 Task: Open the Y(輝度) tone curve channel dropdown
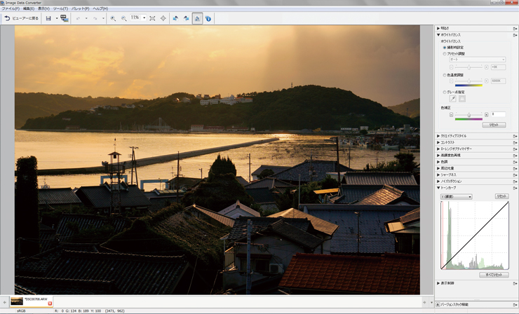457,196
